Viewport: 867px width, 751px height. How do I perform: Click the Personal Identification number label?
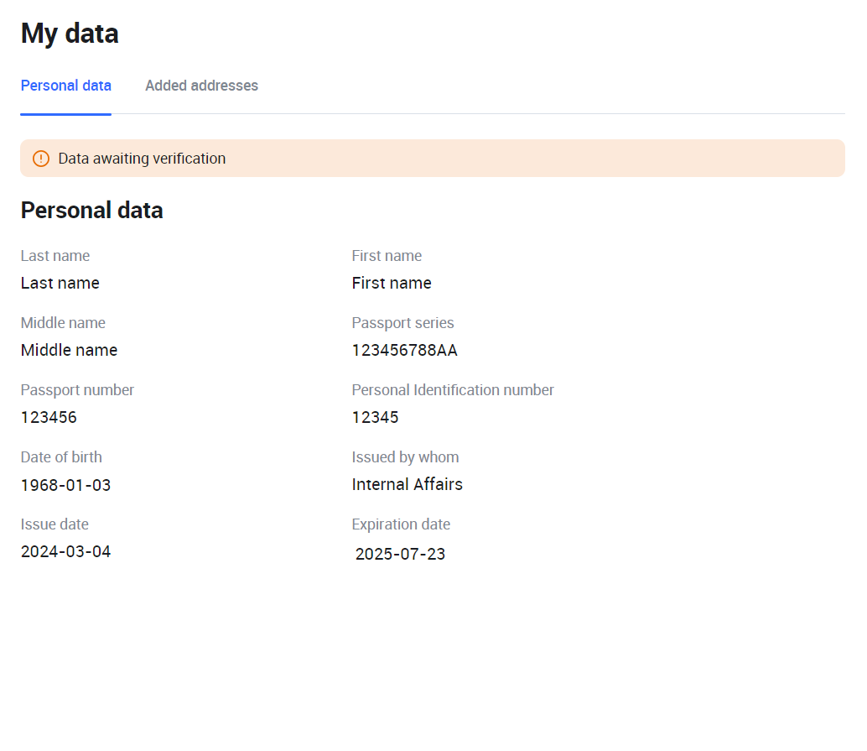click(x=453, y=390)
